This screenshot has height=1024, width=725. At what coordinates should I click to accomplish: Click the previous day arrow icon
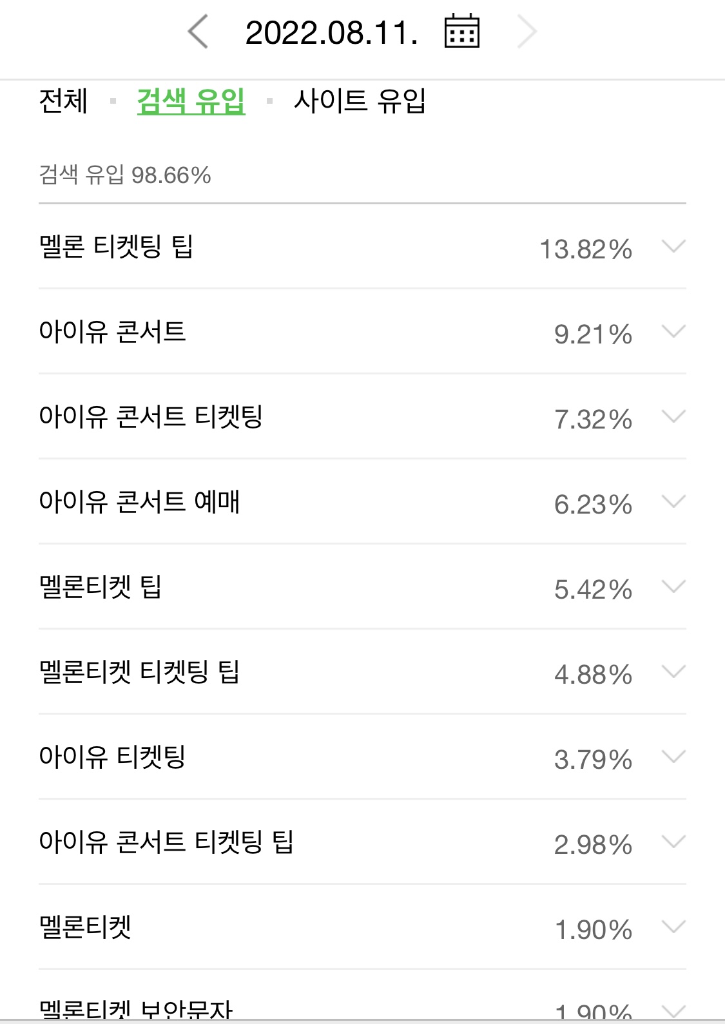pyautogui.click(x=200, y=31)
